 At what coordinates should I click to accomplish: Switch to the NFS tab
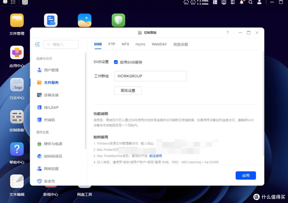pyautogui.click(x=125, y=44)
